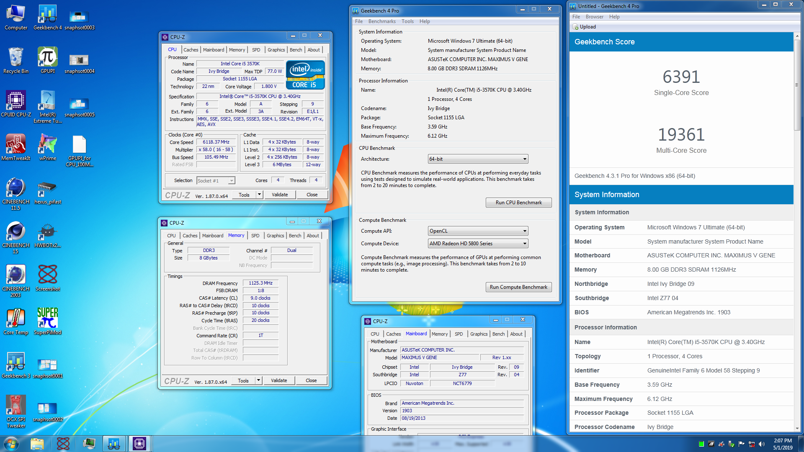Image resolution: width=804 pixels, height=452 pixels.
Task: Open Bench tab in CPU-Z CPU window
Action: (x=296, y=50)
